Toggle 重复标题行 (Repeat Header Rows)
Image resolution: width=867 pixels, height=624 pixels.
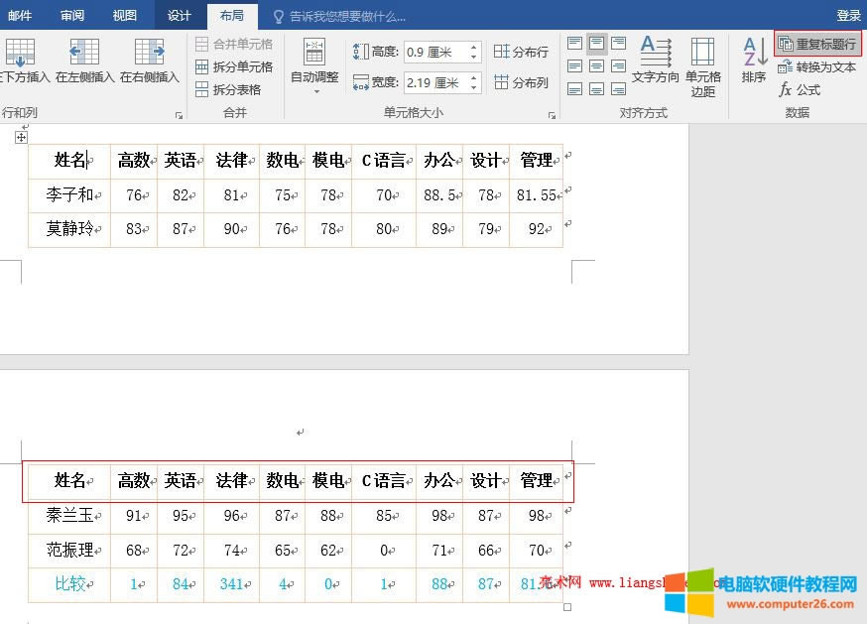817,43
